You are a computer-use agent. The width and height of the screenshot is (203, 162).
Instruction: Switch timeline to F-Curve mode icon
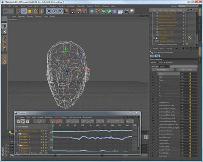[23, 121]
